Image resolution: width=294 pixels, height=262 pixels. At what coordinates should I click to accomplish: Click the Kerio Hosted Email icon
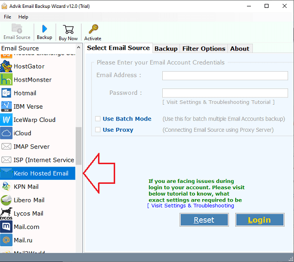click(x=6, y=173)
